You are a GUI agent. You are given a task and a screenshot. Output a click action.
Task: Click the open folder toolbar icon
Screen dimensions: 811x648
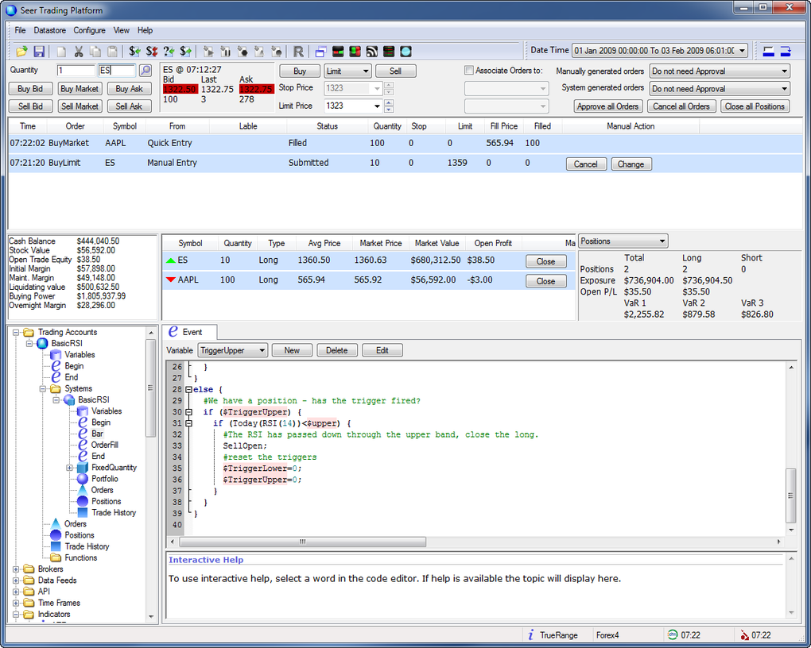tap(21, 52)
